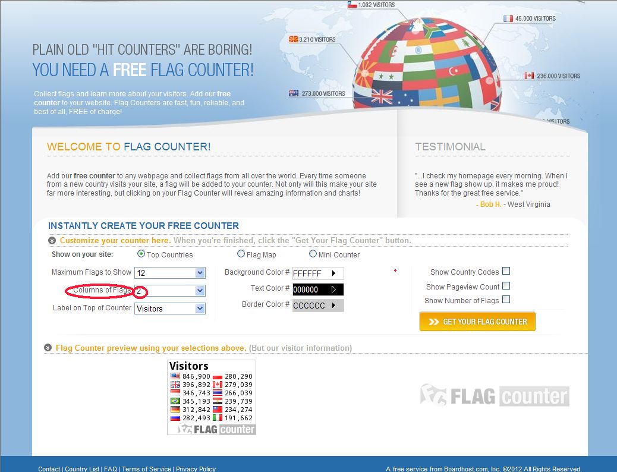This screenshot has width=617, height=472.
Task: Click the Chile flag by 1.032 visitors
Action: pyautogui.click(x=352, y=5)
